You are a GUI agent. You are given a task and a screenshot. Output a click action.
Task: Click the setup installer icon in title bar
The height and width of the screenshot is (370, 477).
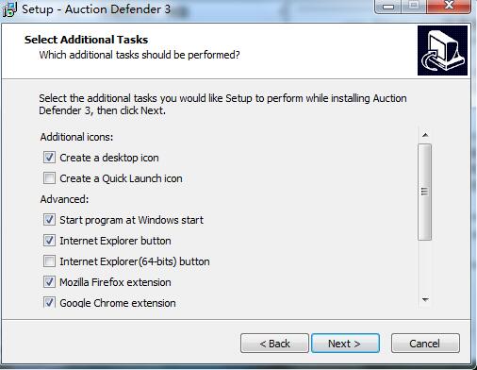coord(9,9)
